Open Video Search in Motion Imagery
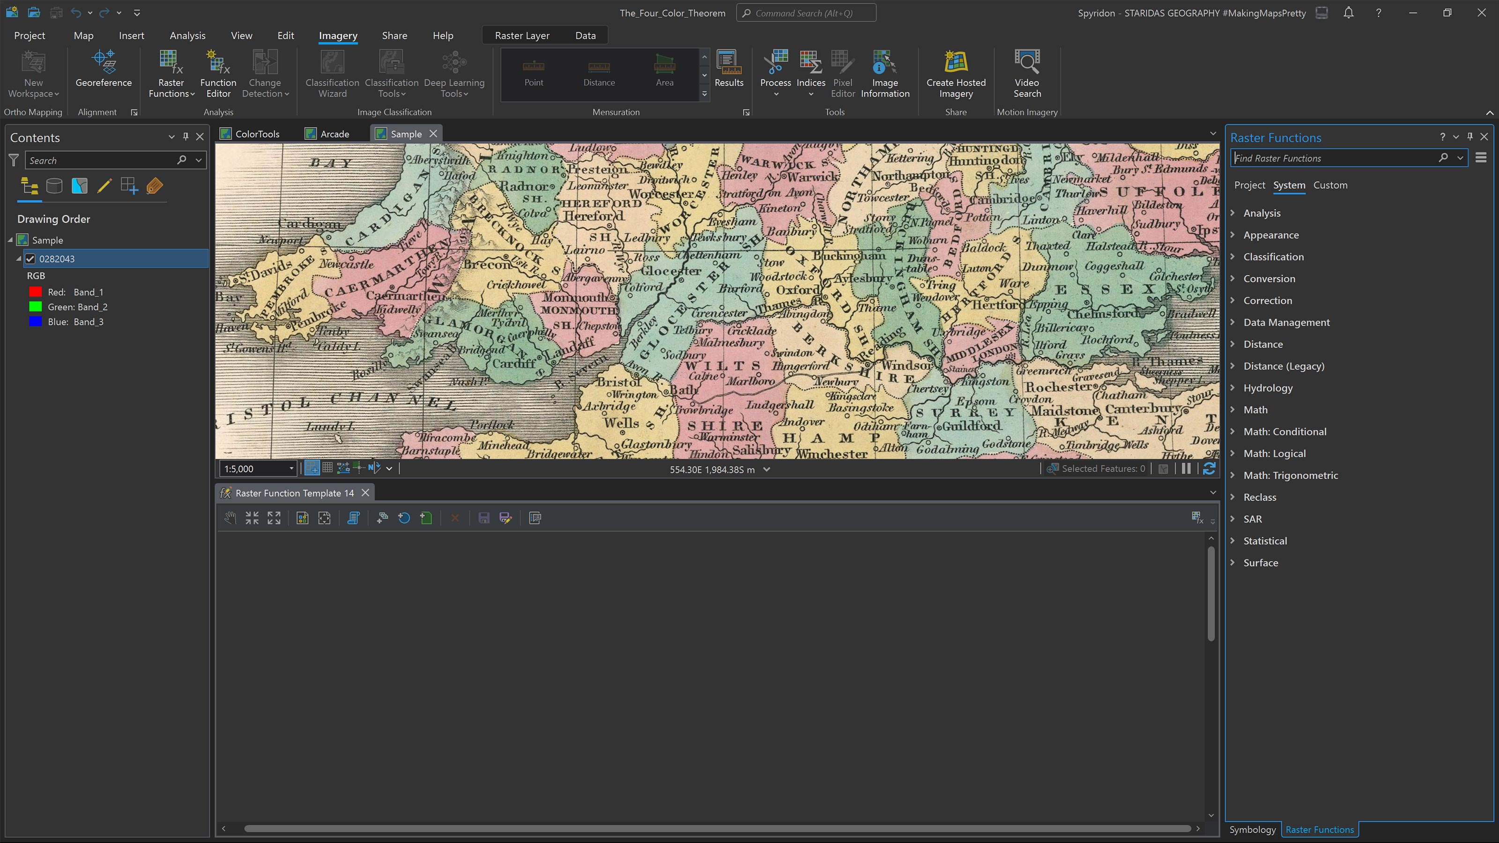 click(x=1026, y=74)
